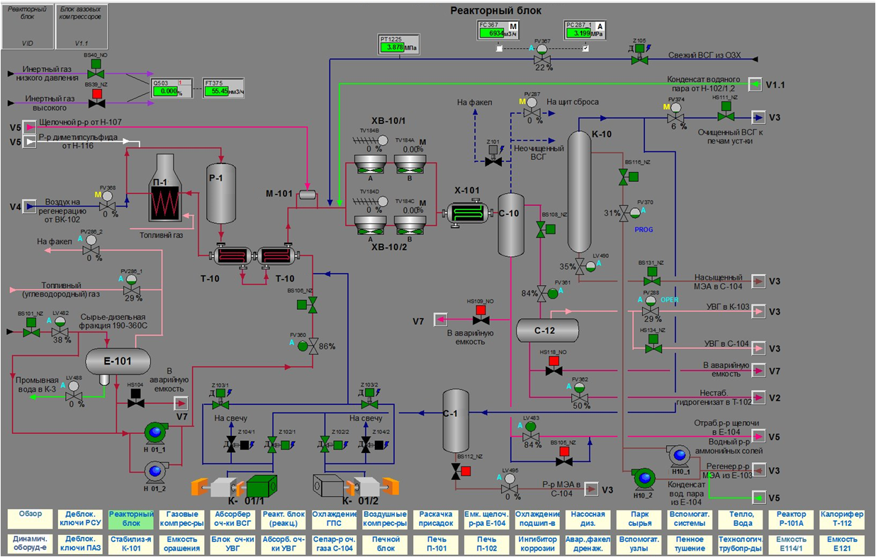Click the V1.1 green arrow link
Viewport: 876px width, 557px height.
pos(756,84)
